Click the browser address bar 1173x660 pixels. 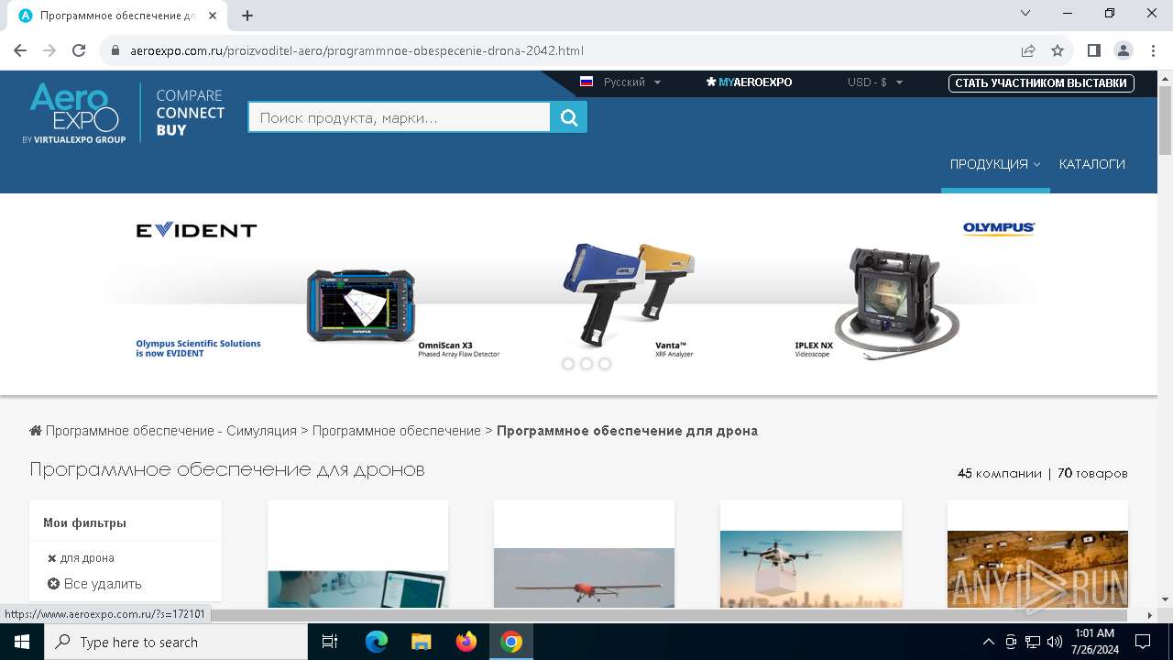point(559,50)
